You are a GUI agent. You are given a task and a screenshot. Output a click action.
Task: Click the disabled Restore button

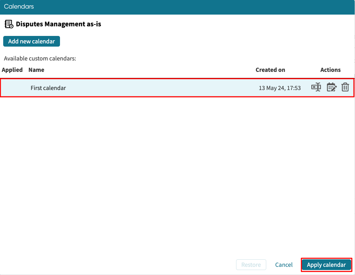pos(251,265)
